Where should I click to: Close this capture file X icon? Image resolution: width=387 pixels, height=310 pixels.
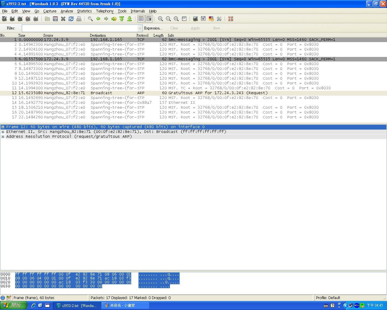click(63, 19)
